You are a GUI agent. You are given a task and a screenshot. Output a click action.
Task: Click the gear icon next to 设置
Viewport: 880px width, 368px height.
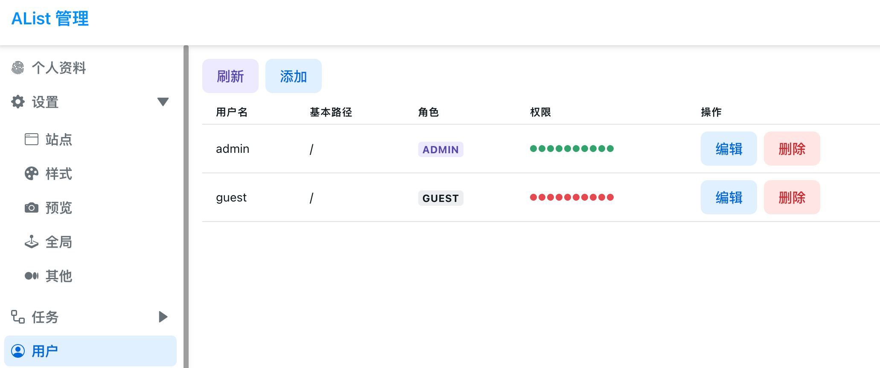[18, 102]
